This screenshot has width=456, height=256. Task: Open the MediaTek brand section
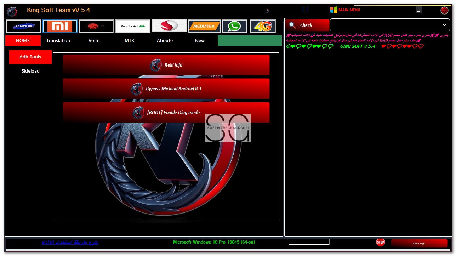pyautogui.click(x=205, y=26)
